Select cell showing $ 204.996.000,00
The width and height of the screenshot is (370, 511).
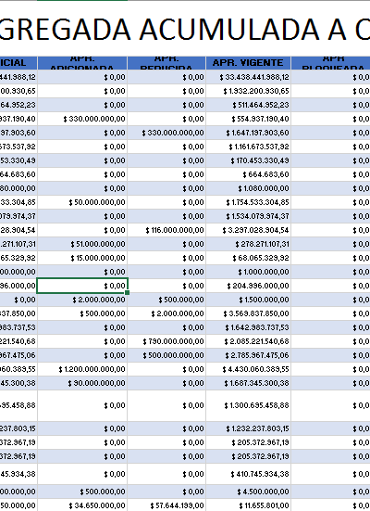248,286
